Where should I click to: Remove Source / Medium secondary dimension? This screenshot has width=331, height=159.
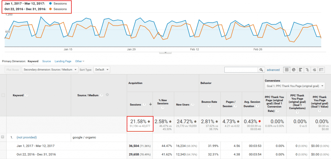107,95
